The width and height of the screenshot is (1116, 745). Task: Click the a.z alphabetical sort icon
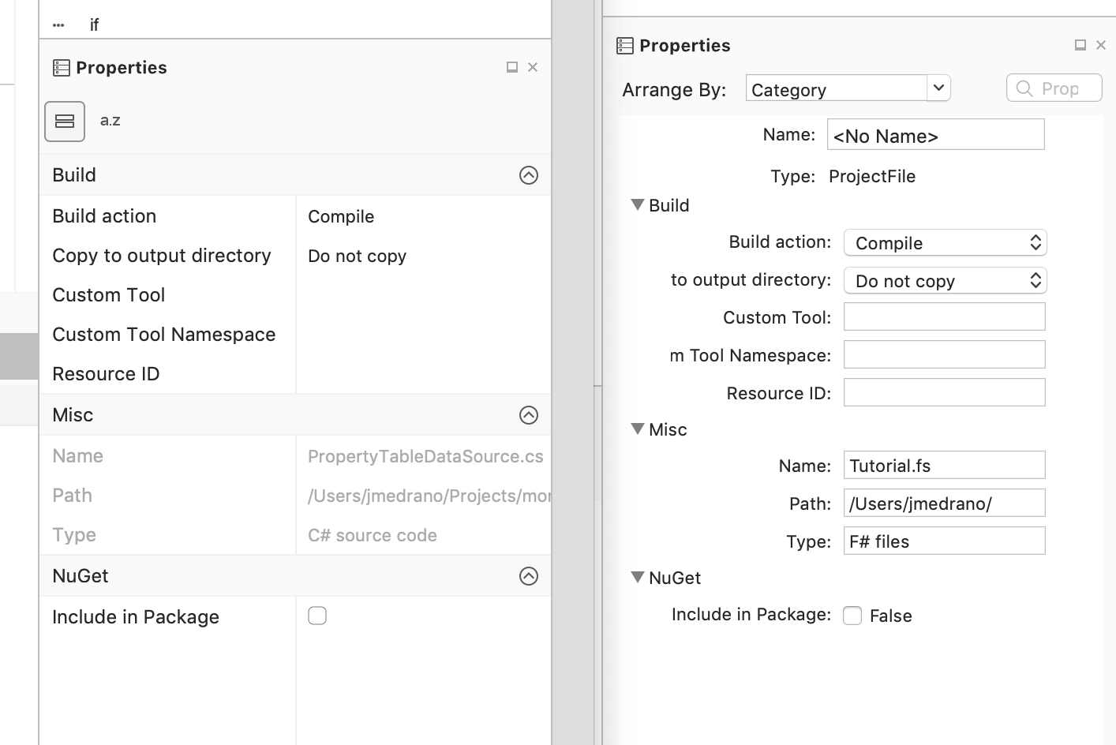point(110,121)
